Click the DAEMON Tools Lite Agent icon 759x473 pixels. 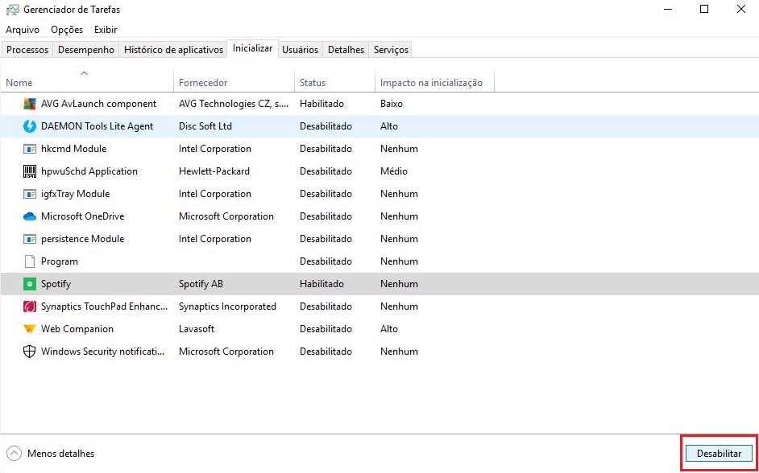pos(30,126)
